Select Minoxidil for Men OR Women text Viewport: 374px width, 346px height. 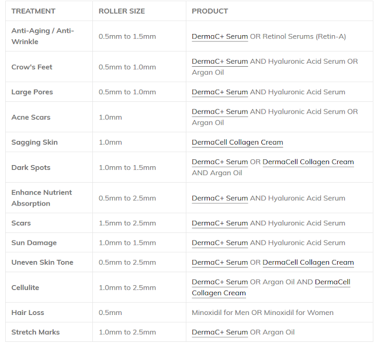262,313
